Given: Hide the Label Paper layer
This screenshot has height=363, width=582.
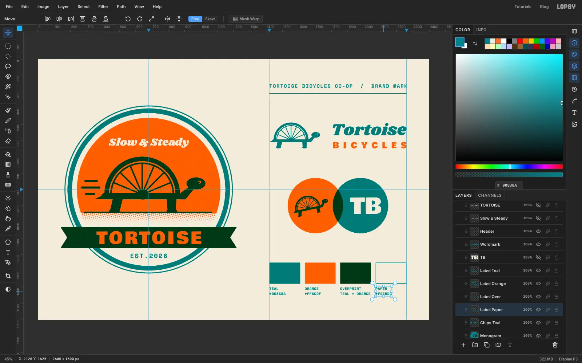Looking at the screenshot, I should [x=538, y=310].
